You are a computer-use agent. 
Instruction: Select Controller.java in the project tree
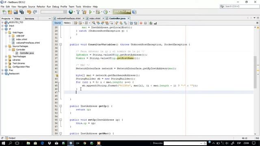(27, 53)
